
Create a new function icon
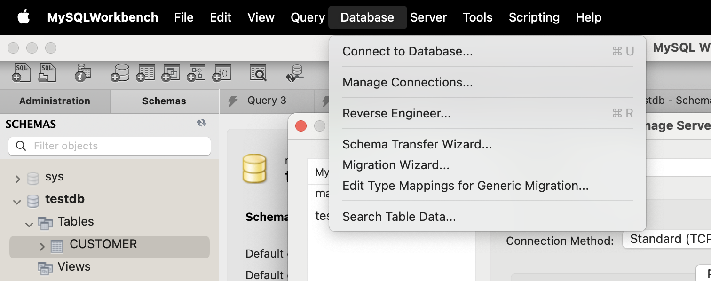pos(221,73)
